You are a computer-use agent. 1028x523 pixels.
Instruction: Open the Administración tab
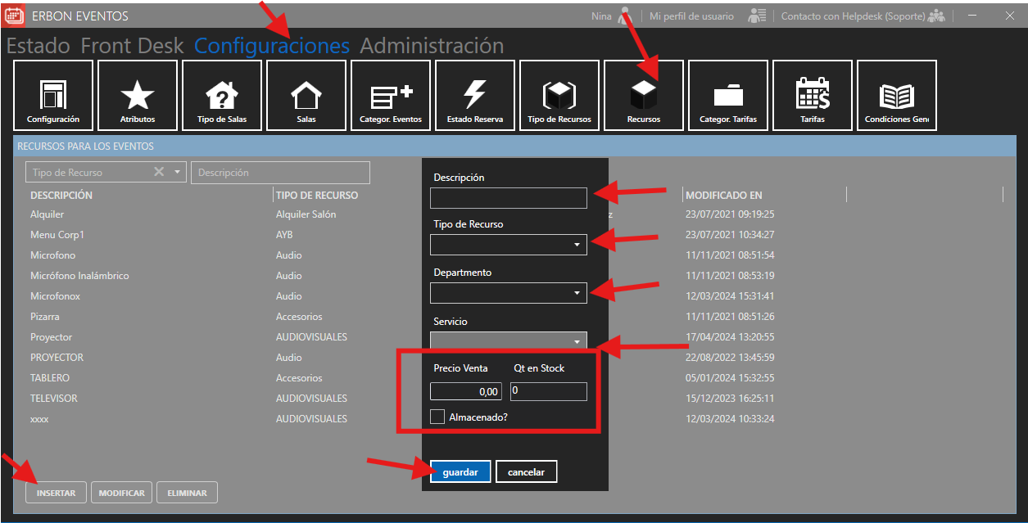pos(432,46)
